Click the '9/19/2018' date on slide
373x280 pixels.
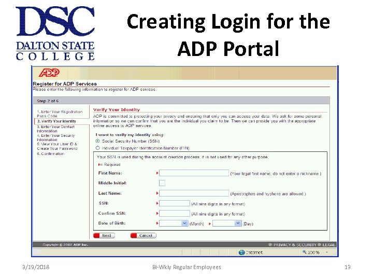pos(36,267)
